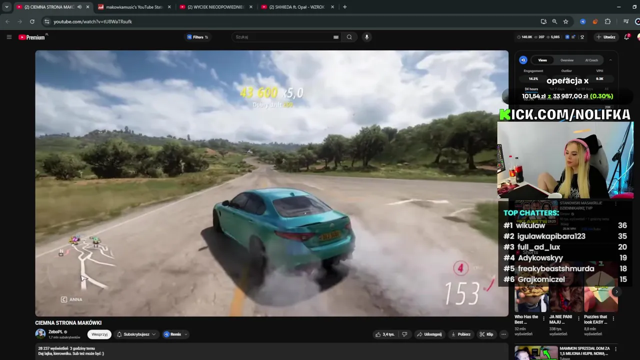Switch to SHHIEDA ft. Opał - WZROK tab

pyautogui.click(x=297, y=7)
